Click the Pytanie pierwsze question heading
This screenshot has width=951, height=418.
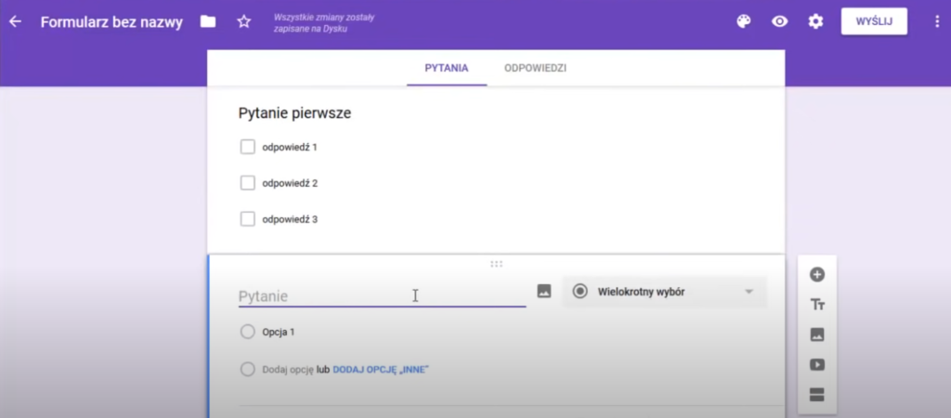tap(294, 113)
